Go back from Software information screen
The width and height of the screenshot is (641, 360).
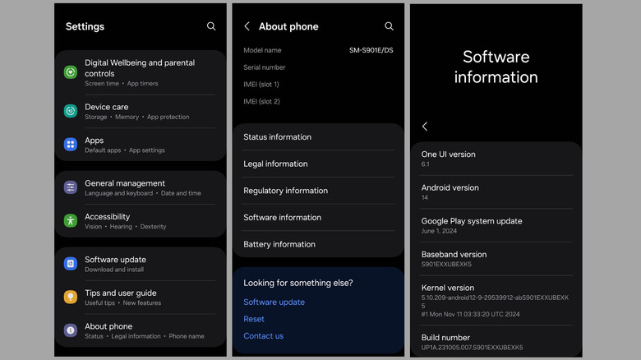point(425,127)
